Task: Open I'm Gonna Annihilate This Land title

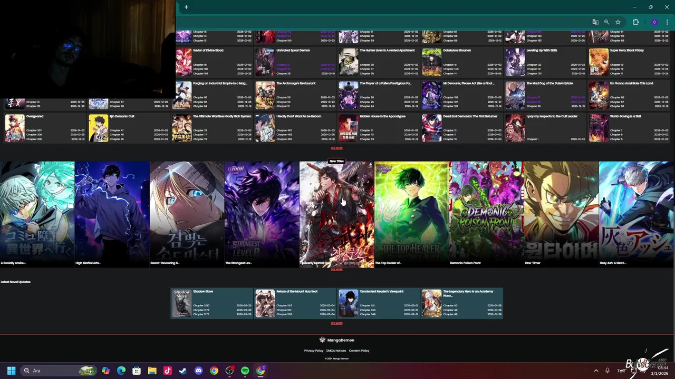Action: click(631, 83)
